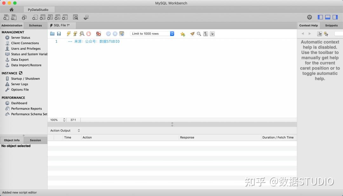Image resolution: width=343 pixels, height=196 pixels.
Task: Toggle bottom output panel visibility
Action: click(x=328, y=17)
